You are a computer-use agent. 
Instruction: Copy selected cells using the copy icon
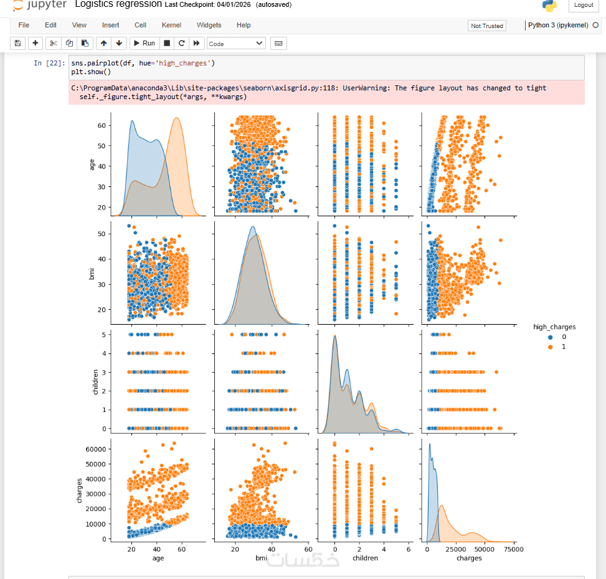point(69,44)
